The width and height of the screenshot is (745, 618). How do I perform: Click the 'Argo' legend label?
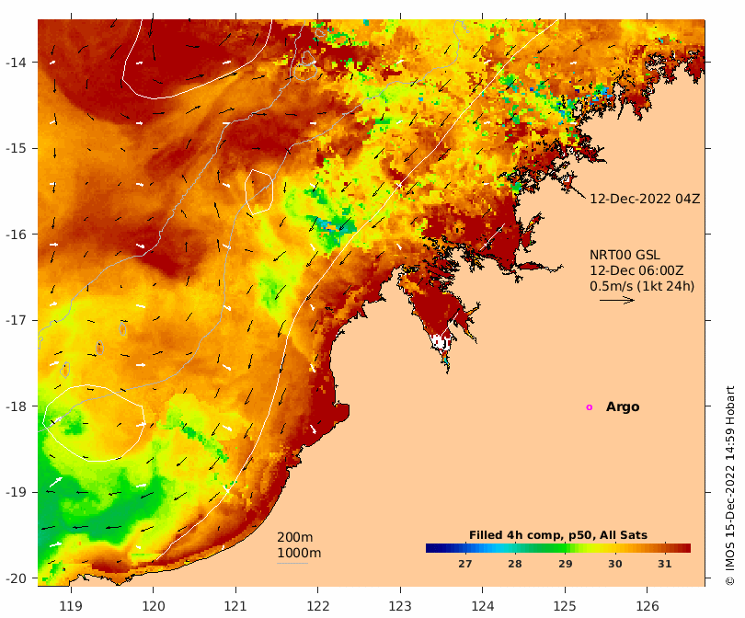(623, 407)
